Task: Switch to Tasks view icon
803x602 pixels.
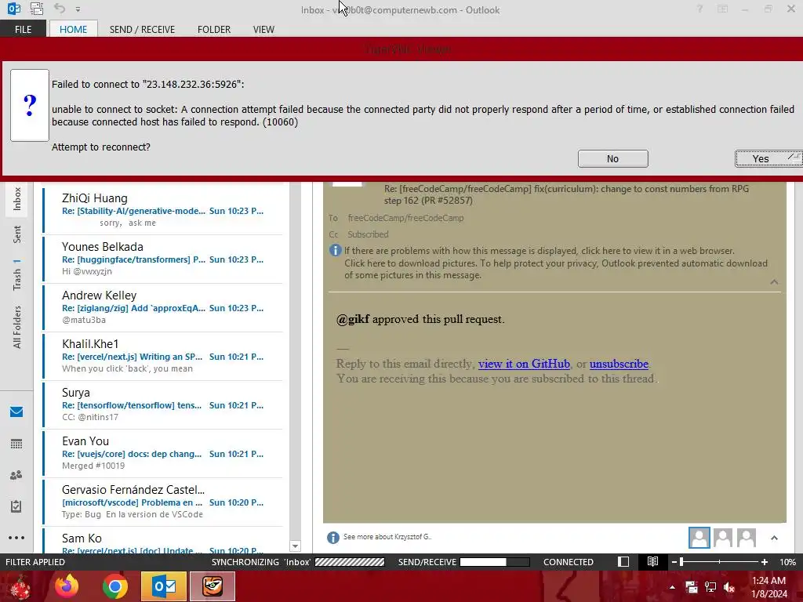Action: point(16,506)
